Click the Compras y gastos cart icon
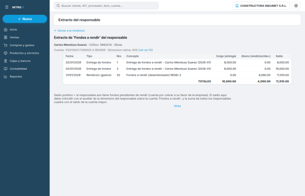 point(6,45)
